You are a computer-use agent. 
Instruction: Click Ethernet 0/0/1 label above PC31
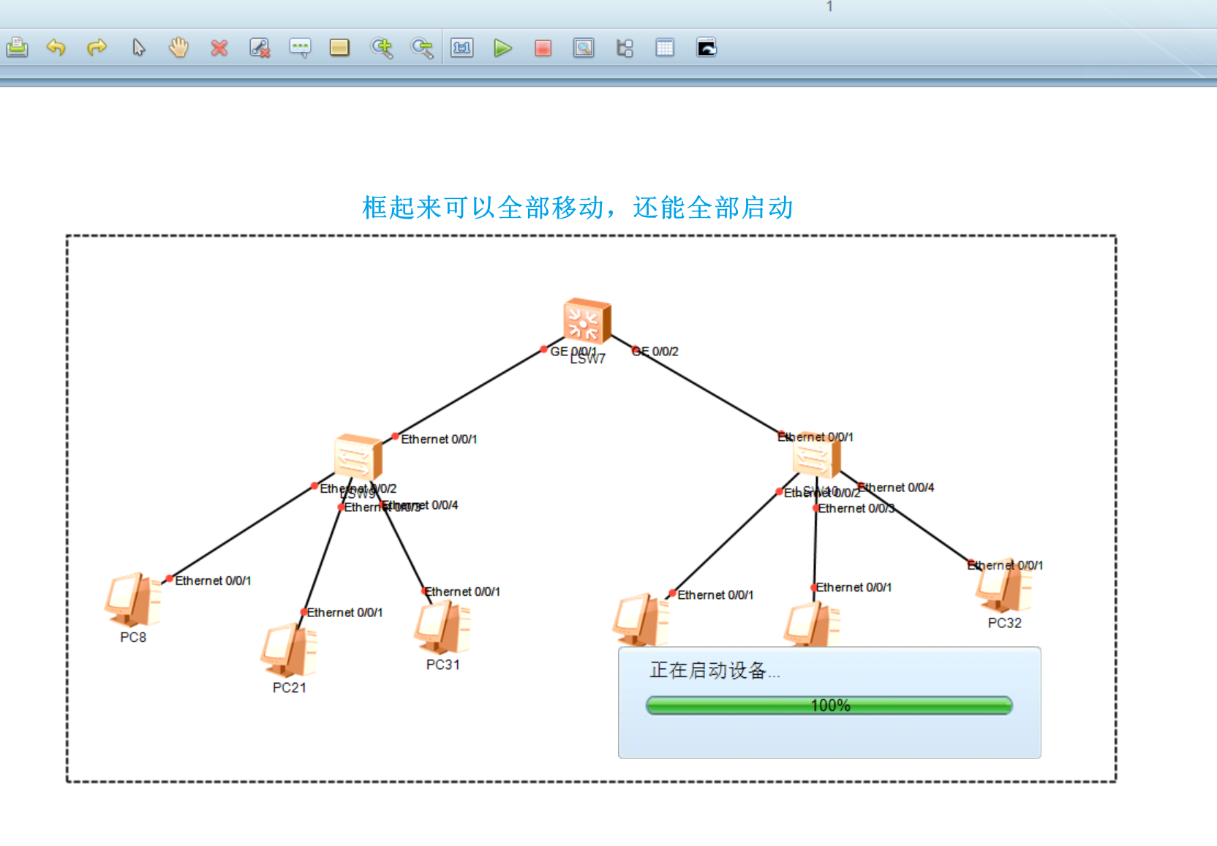pos(462,592)
